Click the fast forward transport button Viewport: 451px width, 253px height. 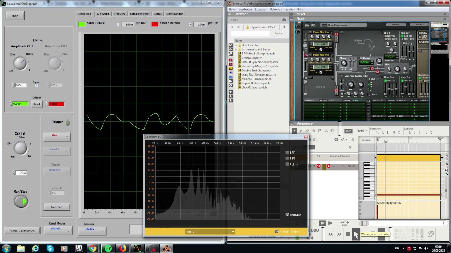pyautogui.click(x=339, y=234)
